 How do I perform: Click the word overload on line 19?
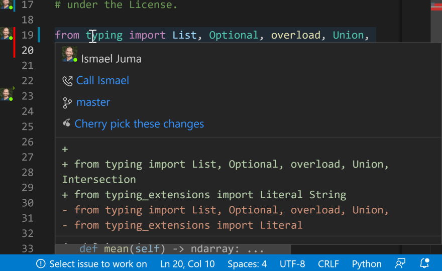click(296, 35)
